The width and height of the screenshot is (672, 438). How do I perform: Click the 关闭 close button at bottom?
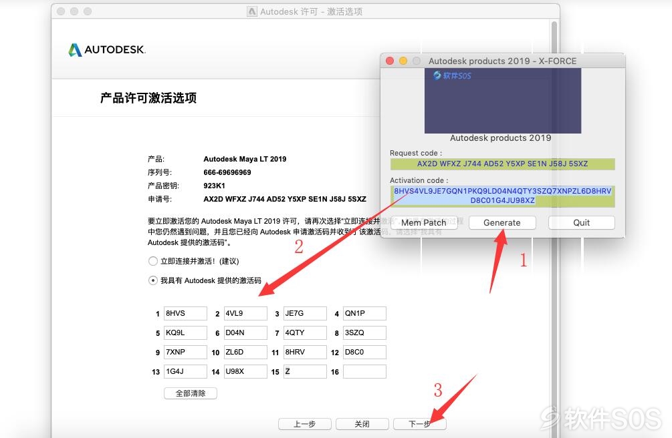362,424
